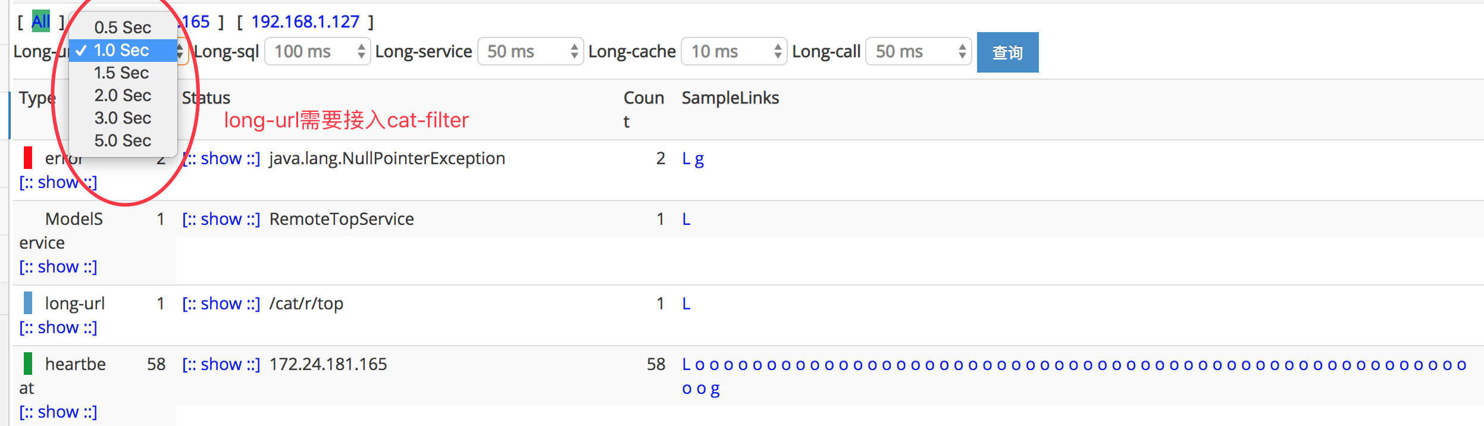Open the Long-call 50 ms dropdown
The height and width of the screenshot is (426, 1484).
pyautogui.click(x=918, y=52)
